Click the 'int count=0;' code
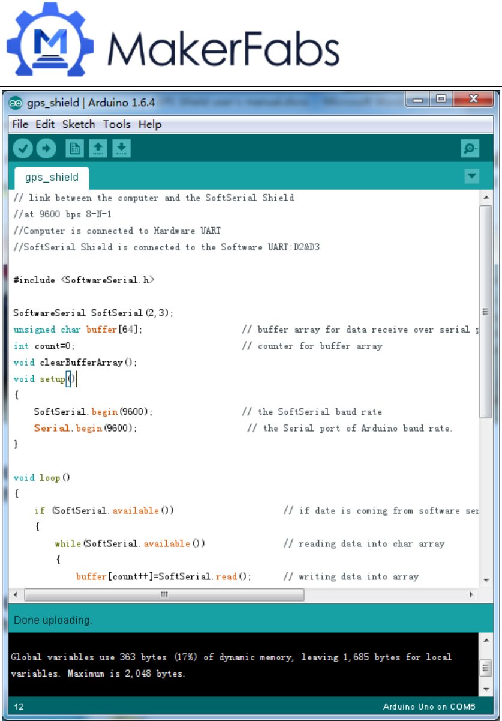Screen dimensions: 502x721 (44, 346)
